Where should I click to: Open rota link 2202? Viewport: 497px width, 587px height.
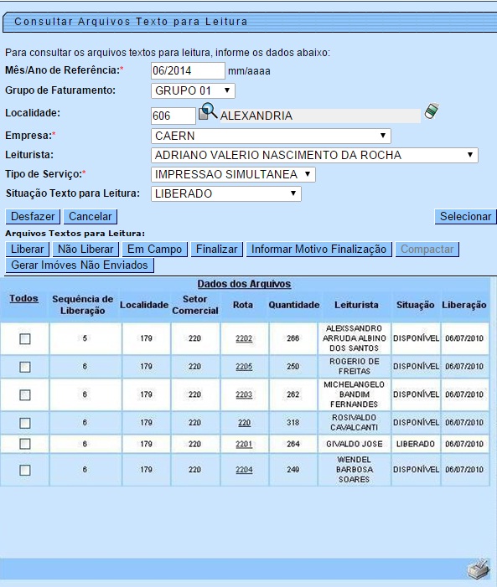click(x=244, y=338)
